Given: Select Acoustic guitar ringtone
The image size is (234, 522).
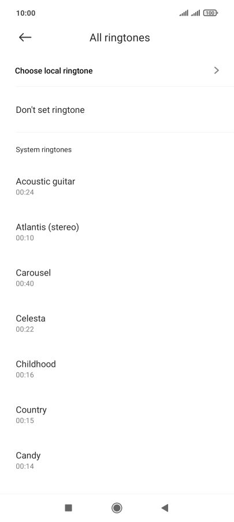Looking at the screenshot, I should (117, 186).
